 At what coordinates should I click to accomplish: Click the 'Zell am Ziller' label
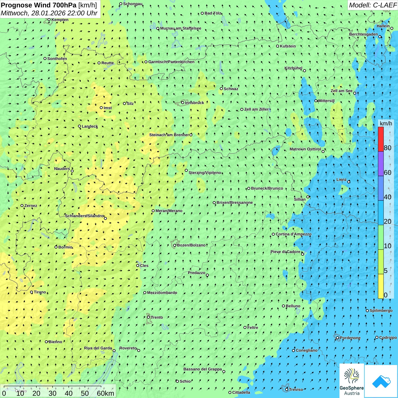click(256, 109)
